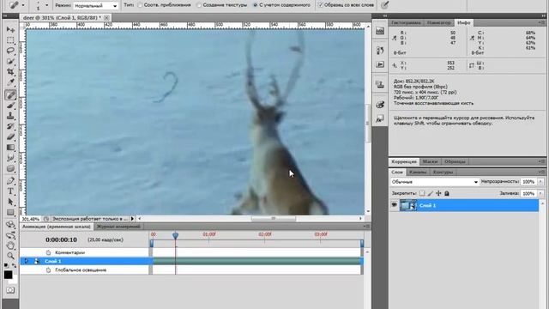Select the Gradient tool
Image resolution: width=549 pixels, height=309 pixels.
coord(10,147)
